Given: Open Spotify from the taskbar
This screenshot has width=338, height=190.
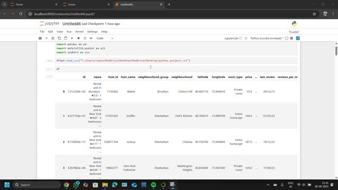Looking at the screenshot, I should (154, 185).
